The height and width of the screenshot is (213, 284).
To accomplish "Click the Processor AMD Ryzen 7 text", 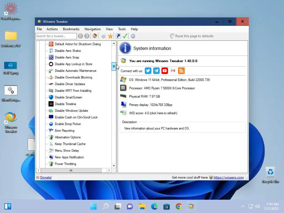I will pyautogui.click(x=162, y=88).
